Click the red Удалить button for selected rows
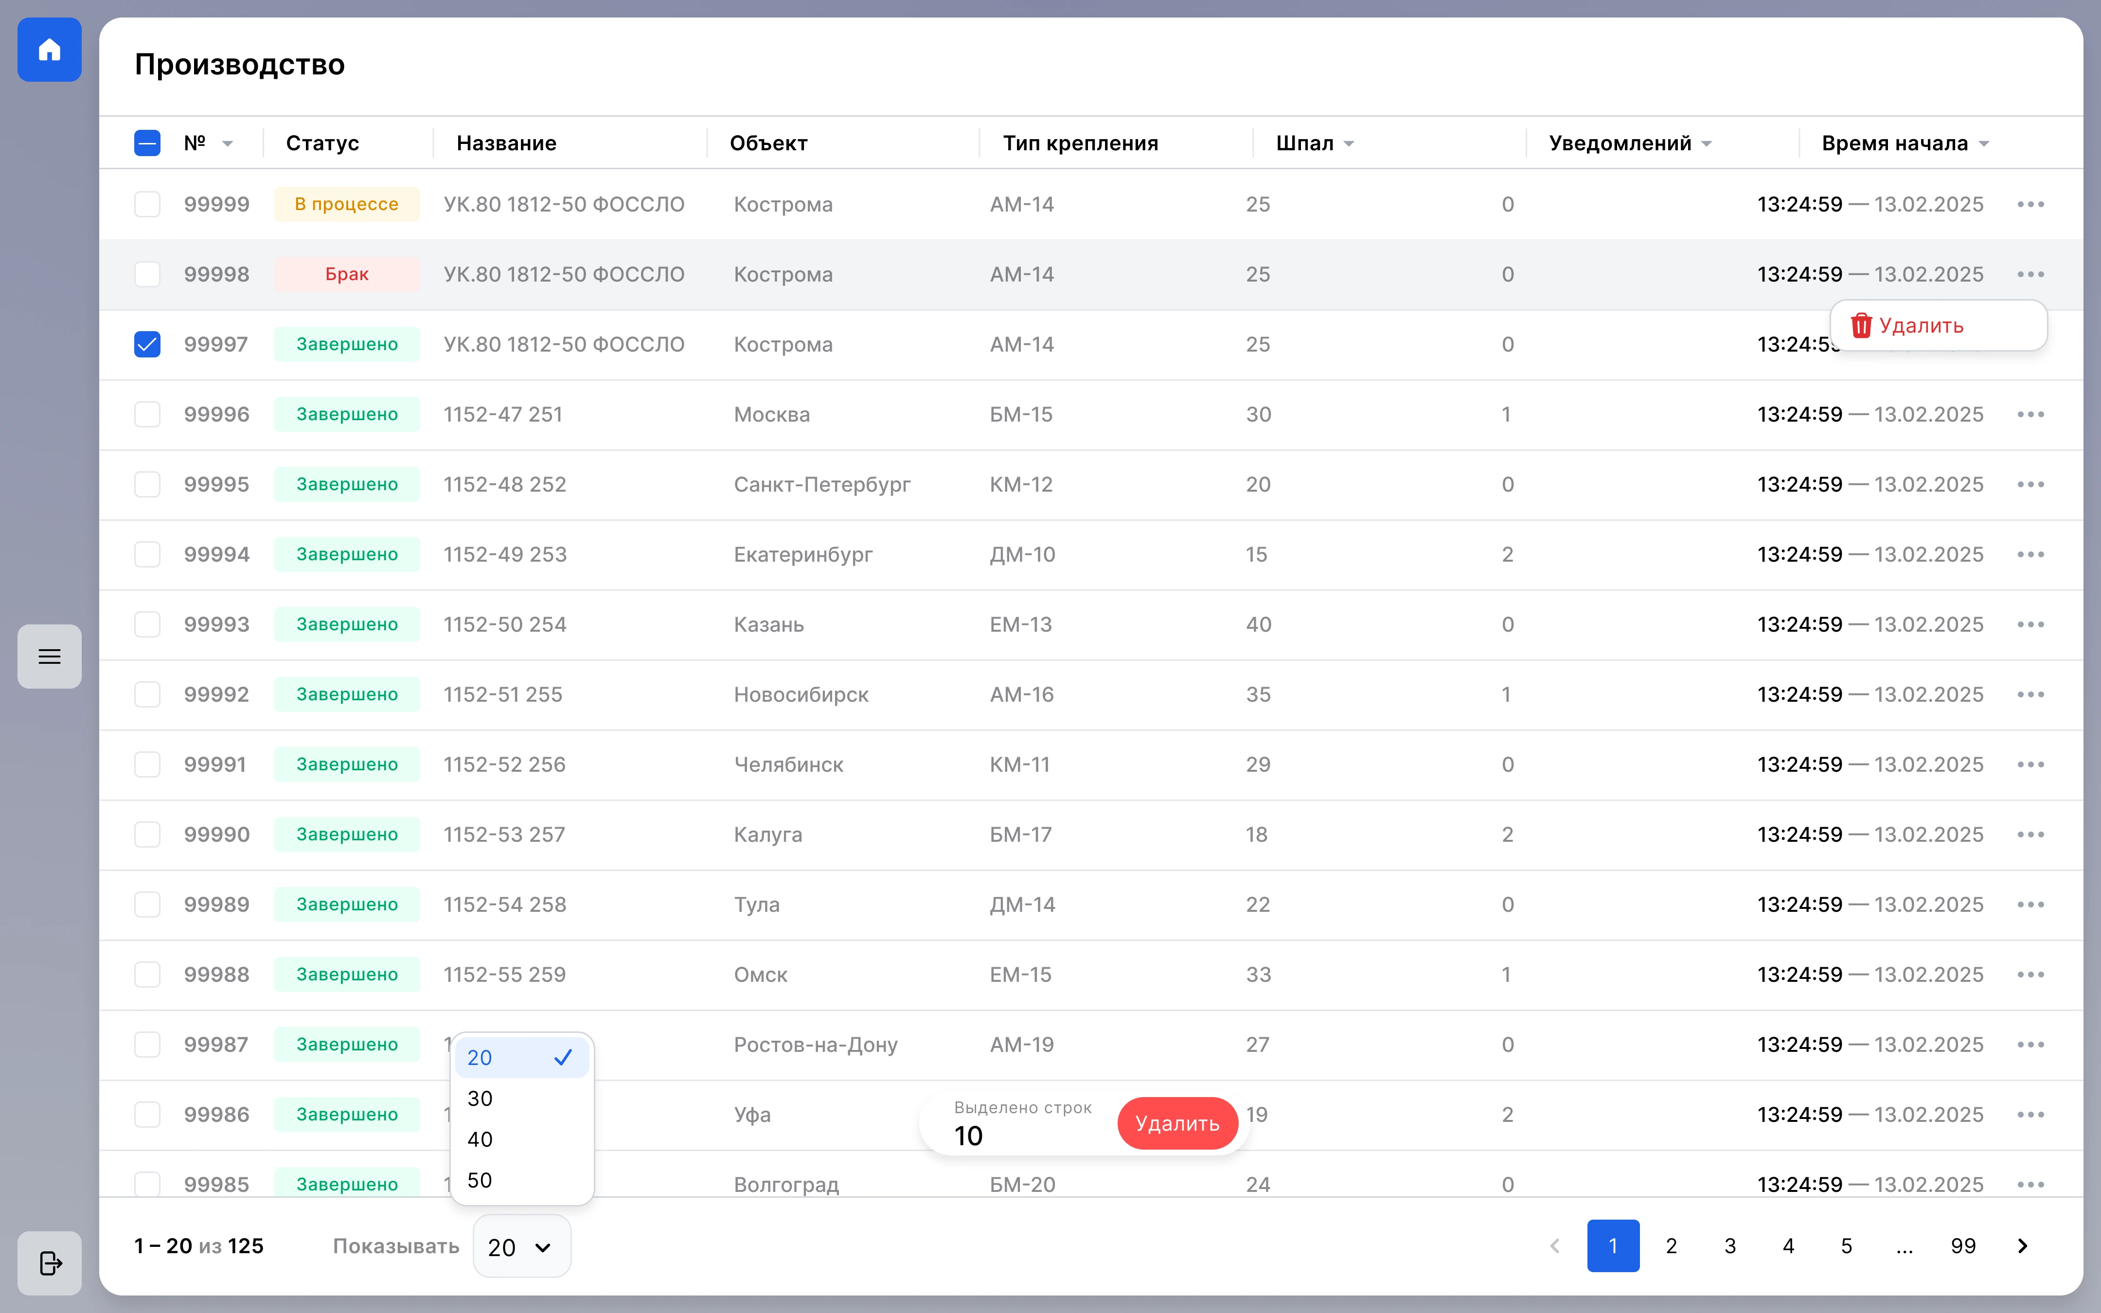The image size is (2101, 1313). point(1177,1124)
